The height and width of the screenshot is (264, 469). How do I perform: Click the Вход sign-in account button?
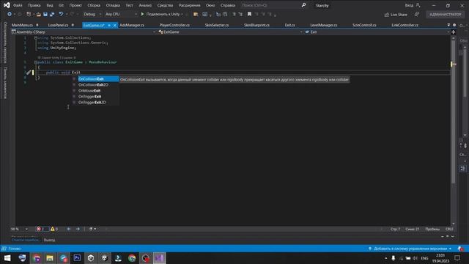[x=413, y=5]
